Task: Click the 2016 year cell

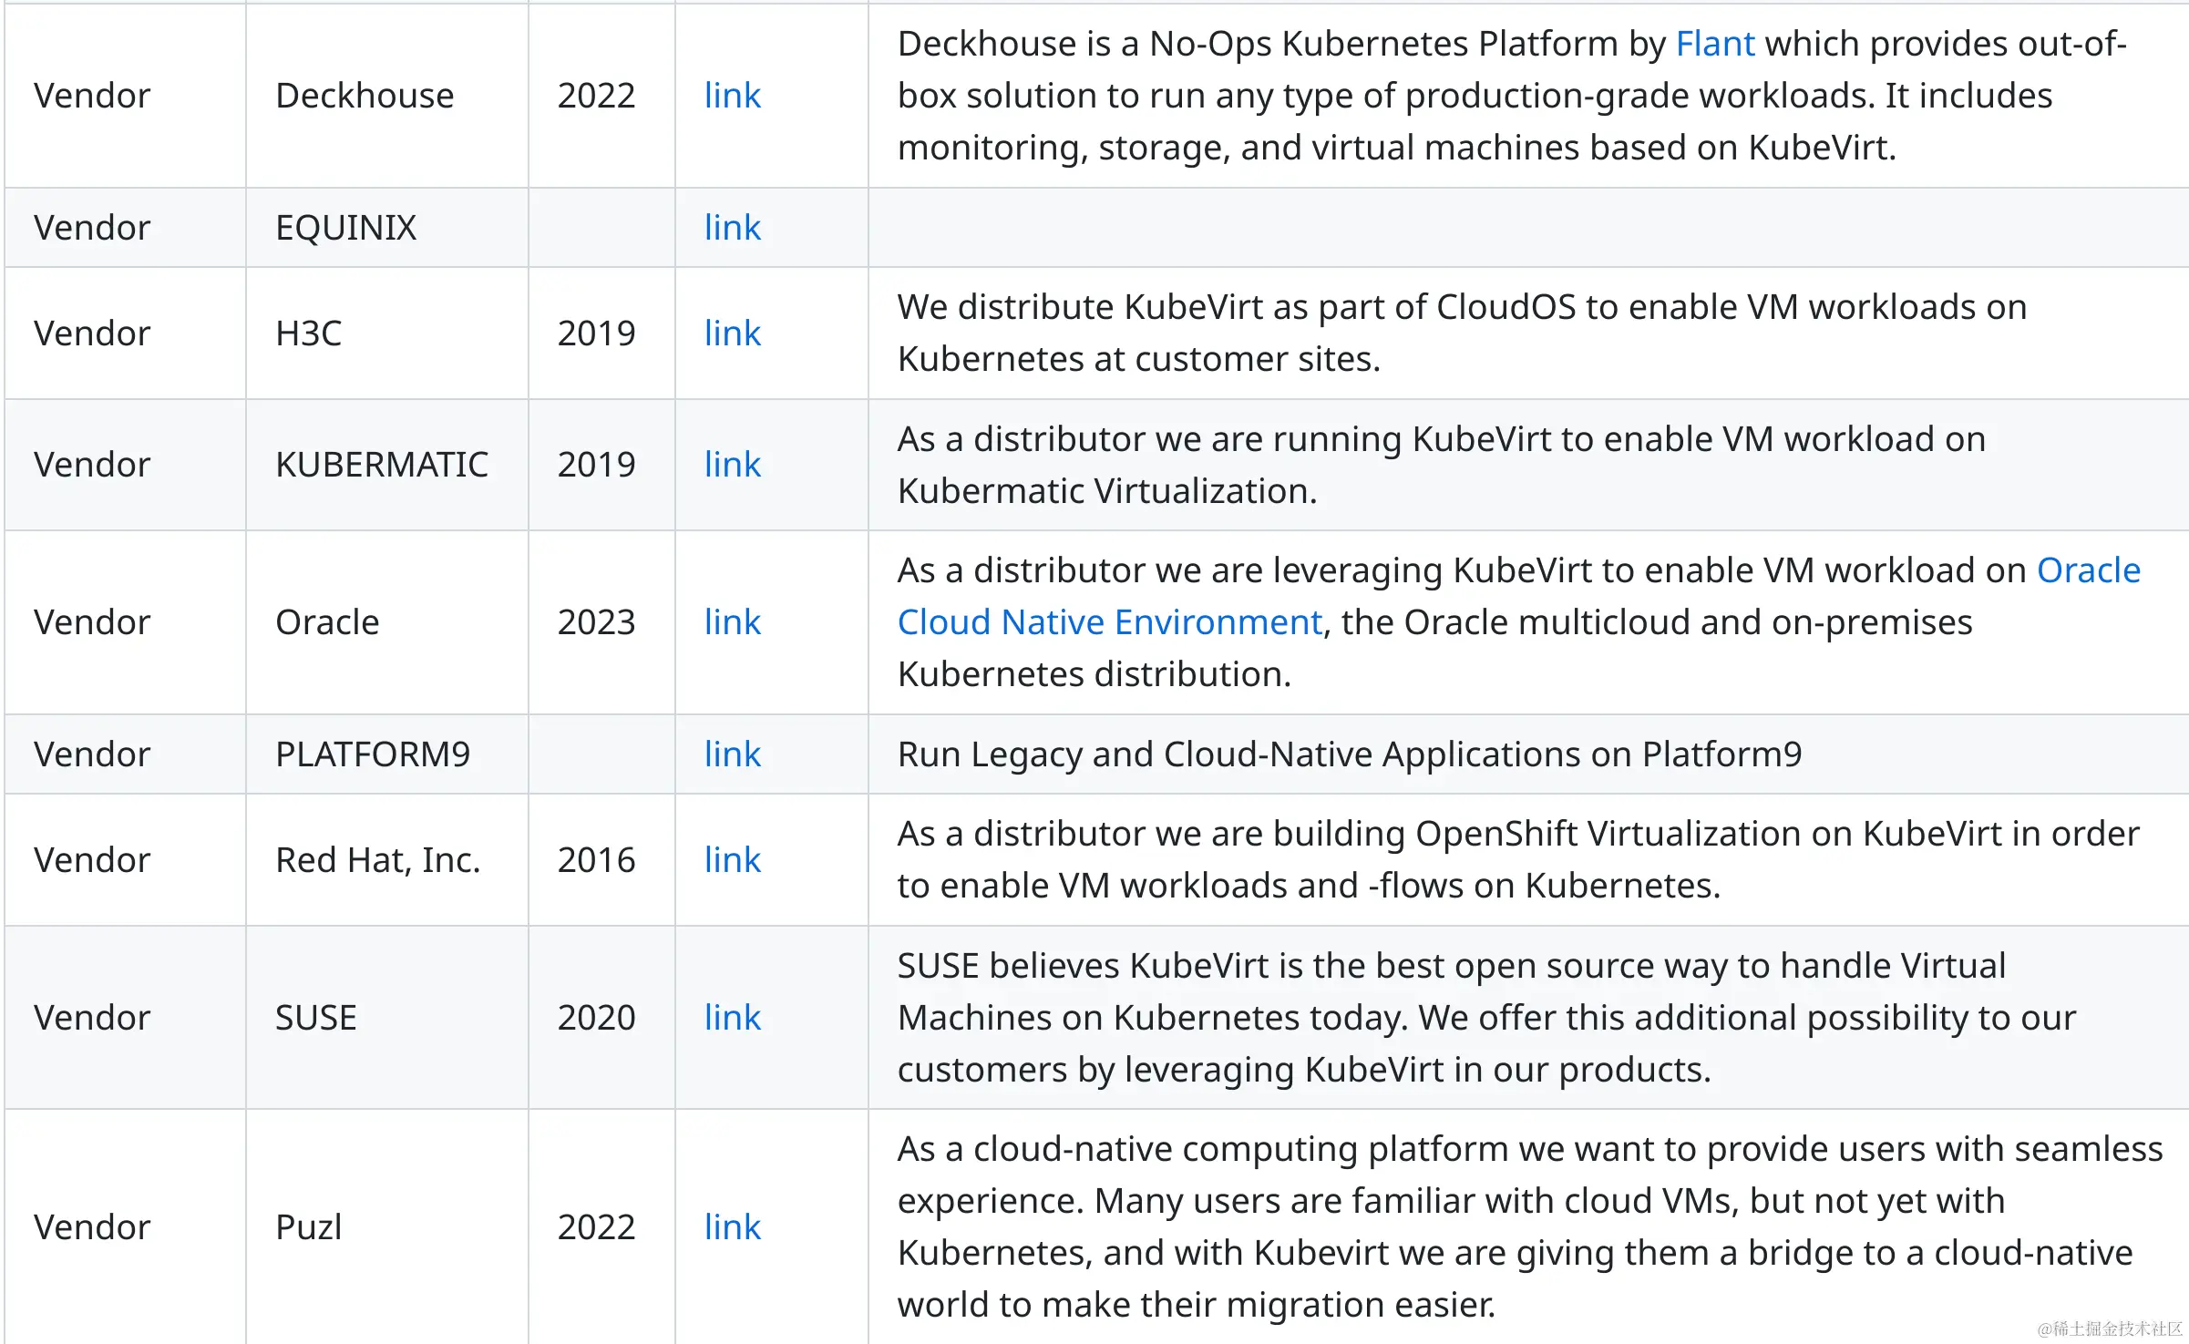Action: pos(596,860)
